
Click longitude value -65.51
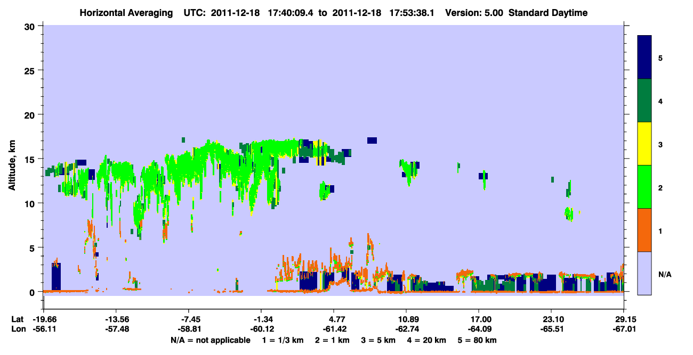551,329
